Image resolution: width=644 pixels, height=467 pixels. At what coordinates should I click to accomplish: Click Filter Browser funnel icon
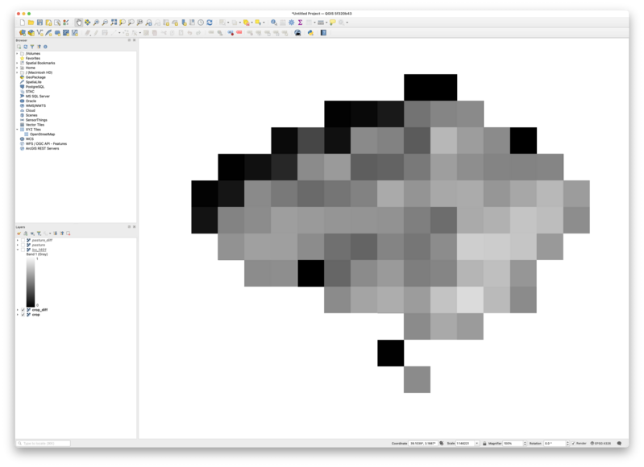click(x=32, y=47)
